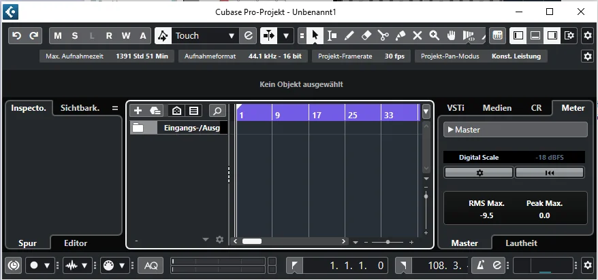Click the Range Selection tool
Image resolution: width=598 pixels, height=280 pixels.
332,36
